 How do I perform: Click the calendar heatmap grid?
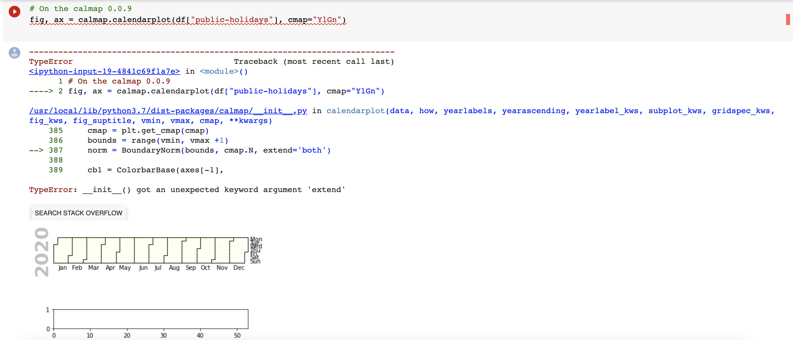pyautogui.click(x=151, y=250)
